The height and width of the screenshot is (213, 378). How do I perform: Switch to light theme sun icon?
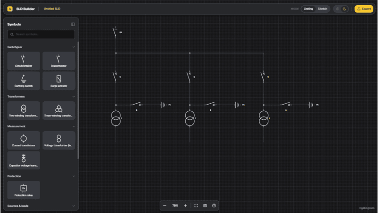337,9
